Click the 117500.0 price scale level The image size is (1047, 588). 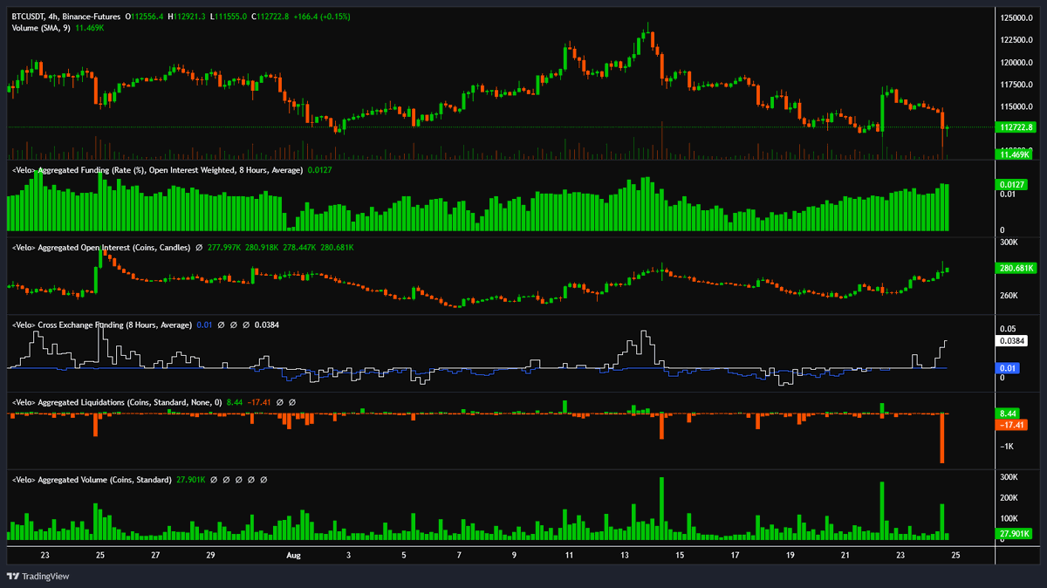point(1016,85)
